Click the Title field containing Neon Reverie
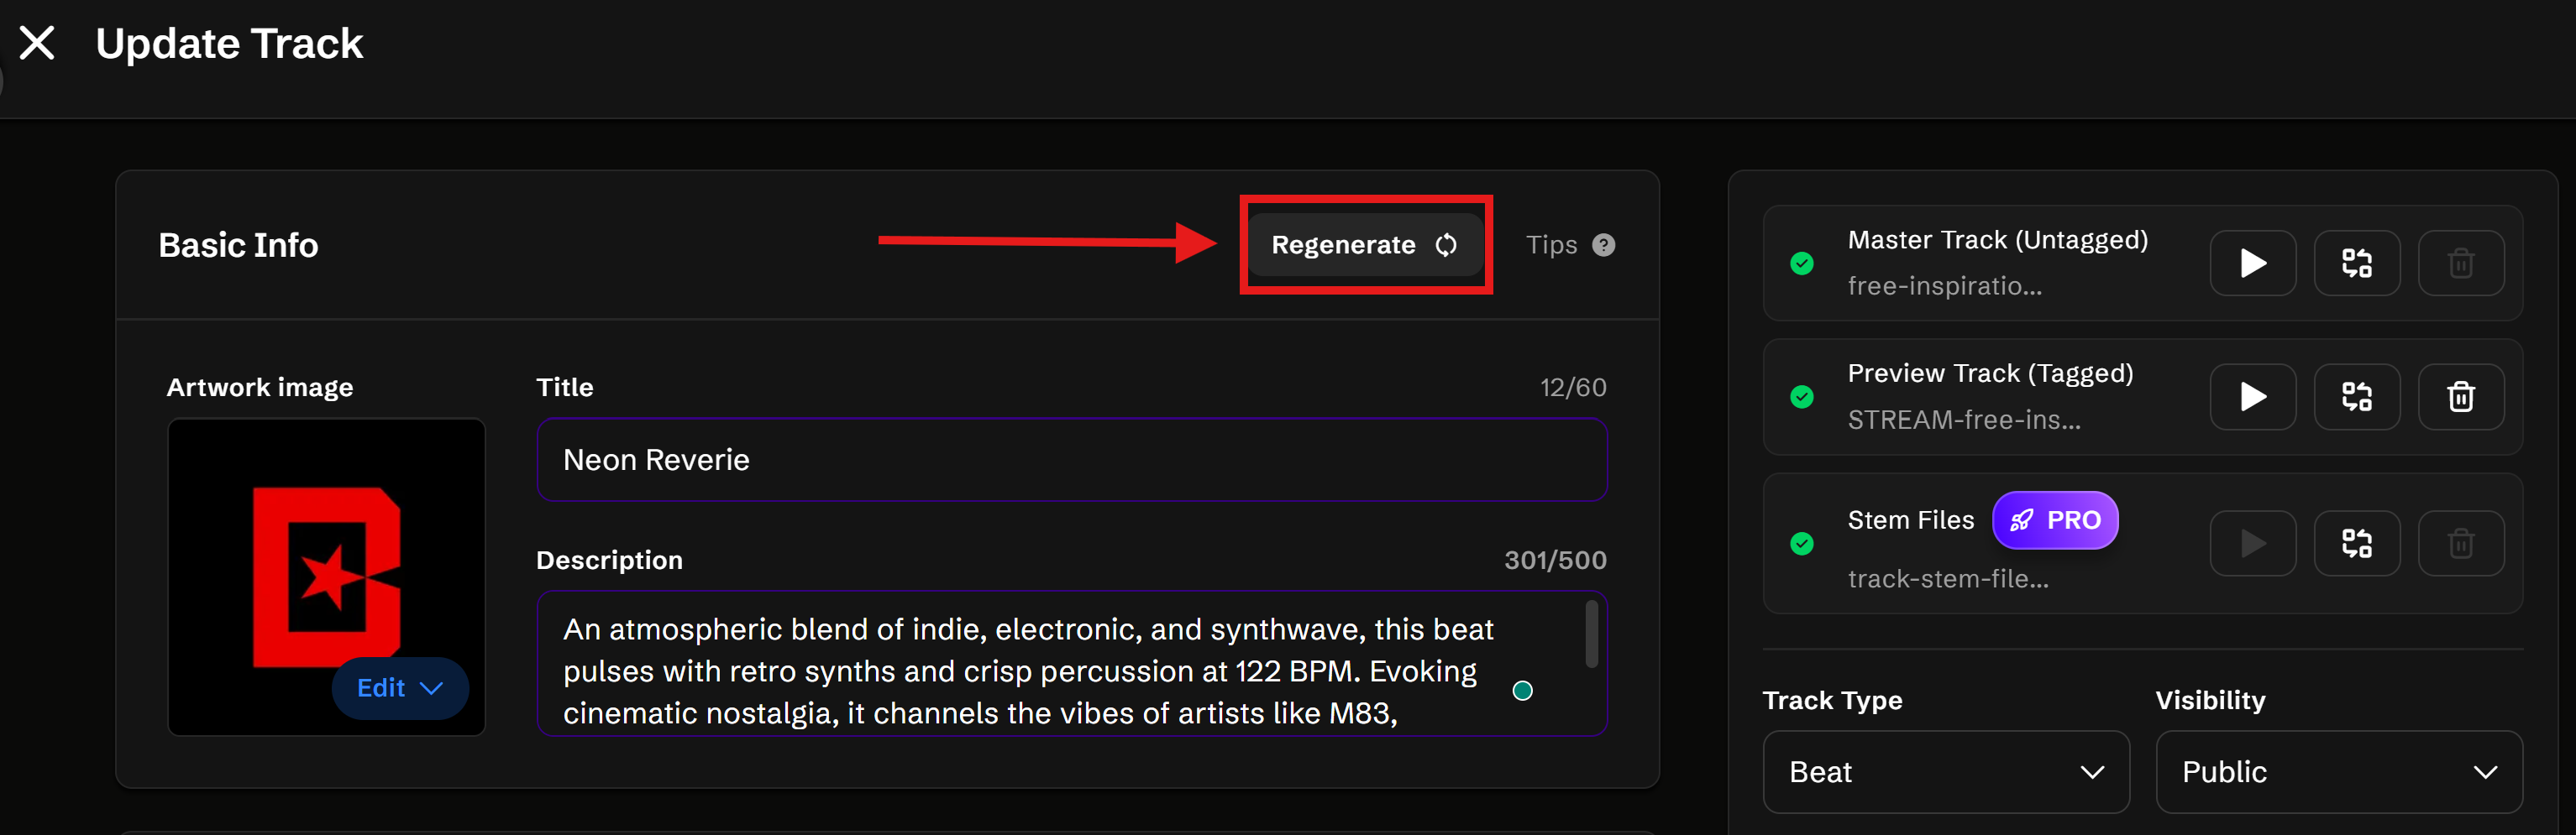Viewport: 2576px width, 835px height. coord(1071,459)
